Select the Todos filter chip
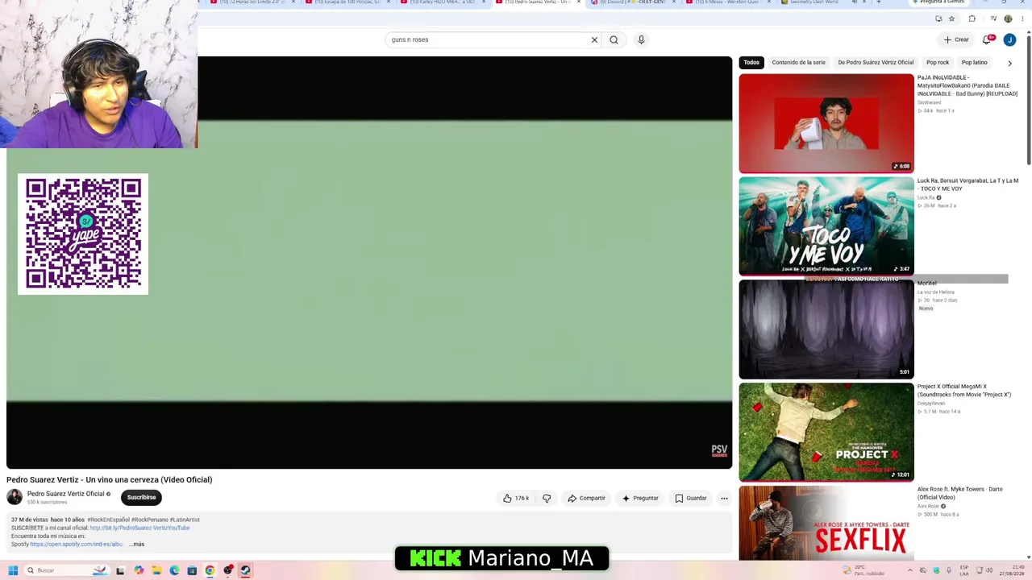The image size is (1032, 580). 751,62
